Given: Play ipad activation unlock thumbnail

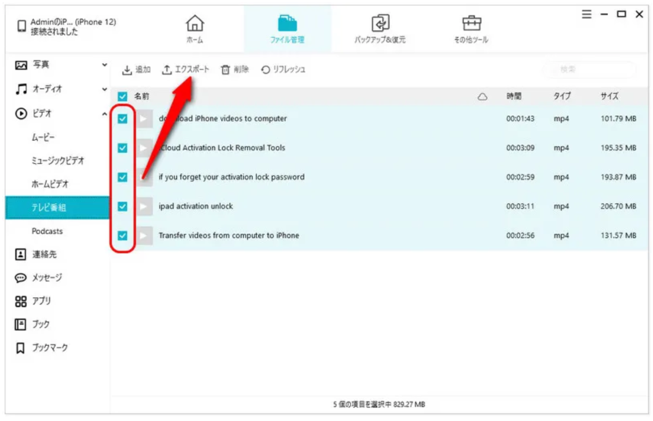Looking at the screenshot, I should [x=144, y=206].
